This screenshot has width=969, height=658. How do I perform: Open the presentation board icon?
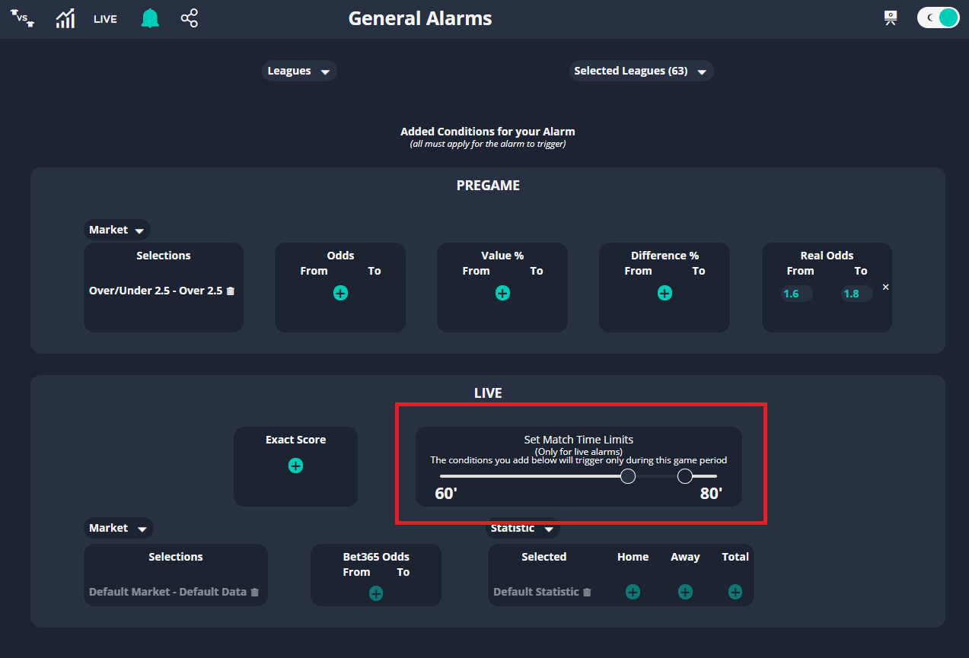[x=889, y=17]
